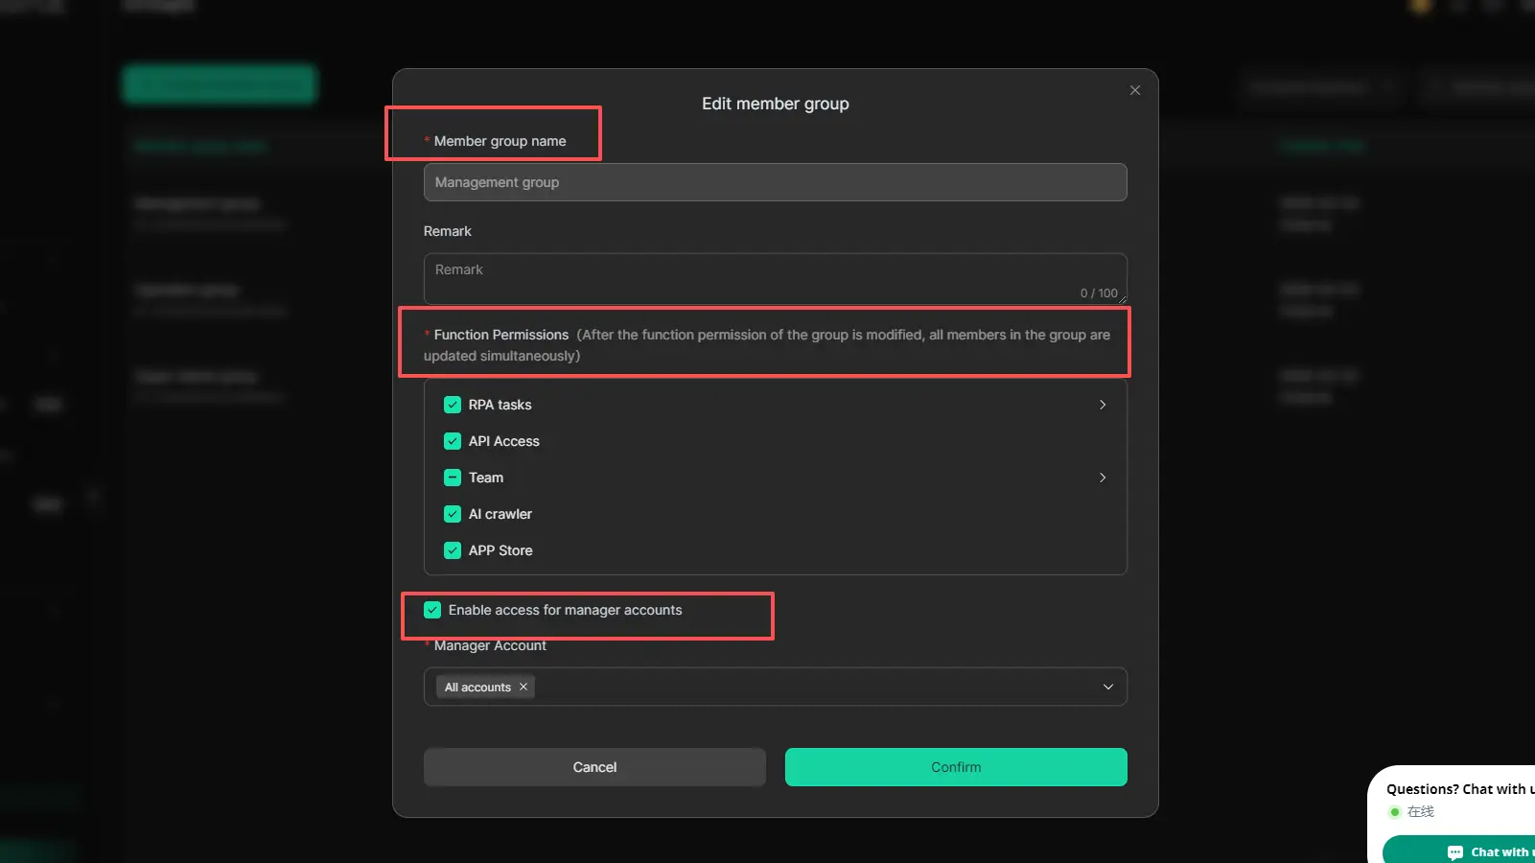Screen dimensions: 1535x863
Task: Focus the Remark text area
Action: pos(775,278)
